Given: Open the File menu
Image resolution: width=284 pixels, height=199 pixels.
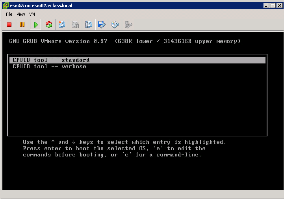Looking at the screenshot, I should (9, 14).
